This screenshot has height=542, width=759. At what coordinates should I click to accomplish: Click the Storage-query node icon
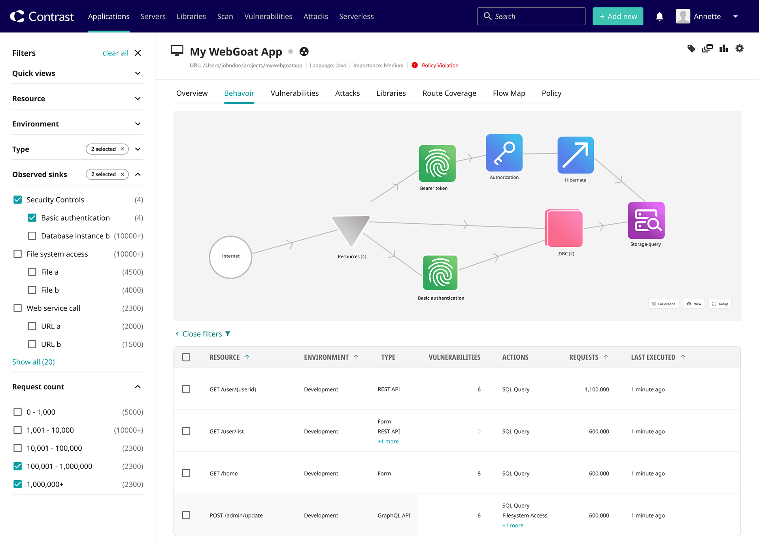[646, 221]
